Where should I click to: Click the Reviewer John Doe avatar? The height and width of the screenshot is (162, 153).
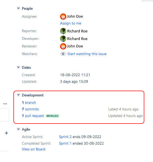[x=63, y=46]
